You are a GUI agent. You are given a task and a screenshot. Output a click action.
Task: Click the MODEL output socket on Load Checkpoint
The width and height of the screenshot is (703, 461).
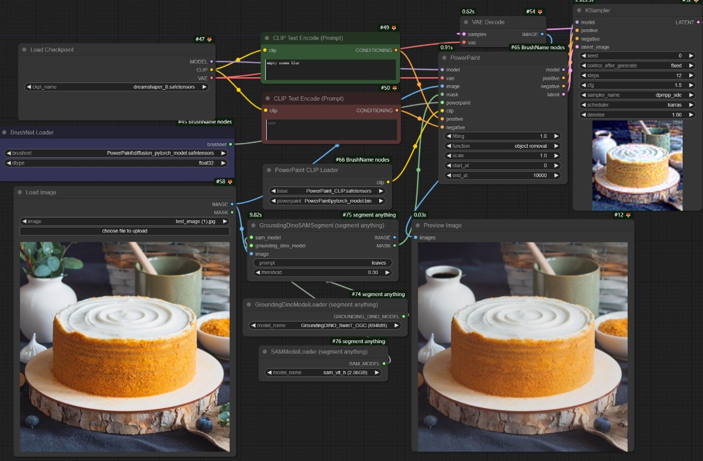tap(212, 61)
